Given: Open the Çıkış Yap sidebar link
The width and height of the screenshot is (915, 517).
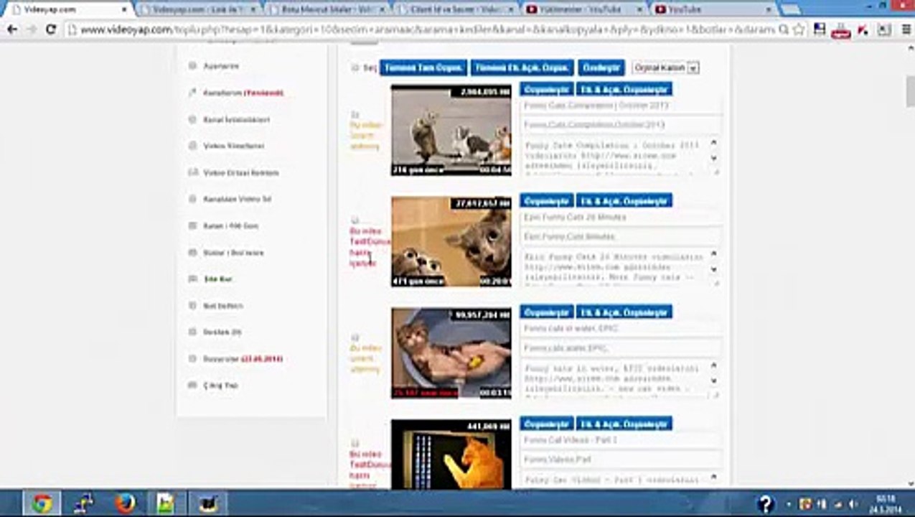Looking at the screenshot, I should [x=220, y=385].
